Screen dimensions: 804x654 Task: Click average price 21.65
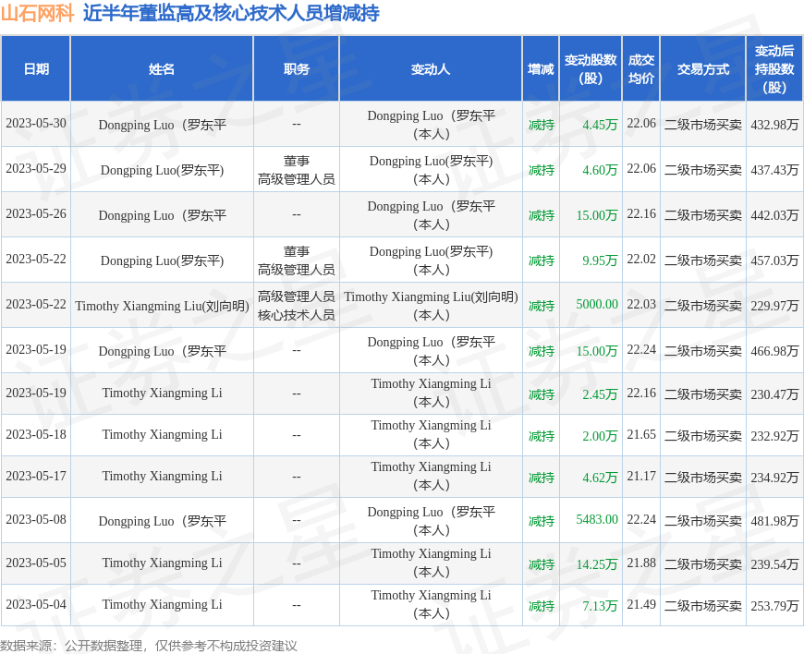pos(641,435)
